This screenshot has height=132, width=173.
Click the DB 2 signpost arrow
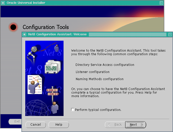53,94
